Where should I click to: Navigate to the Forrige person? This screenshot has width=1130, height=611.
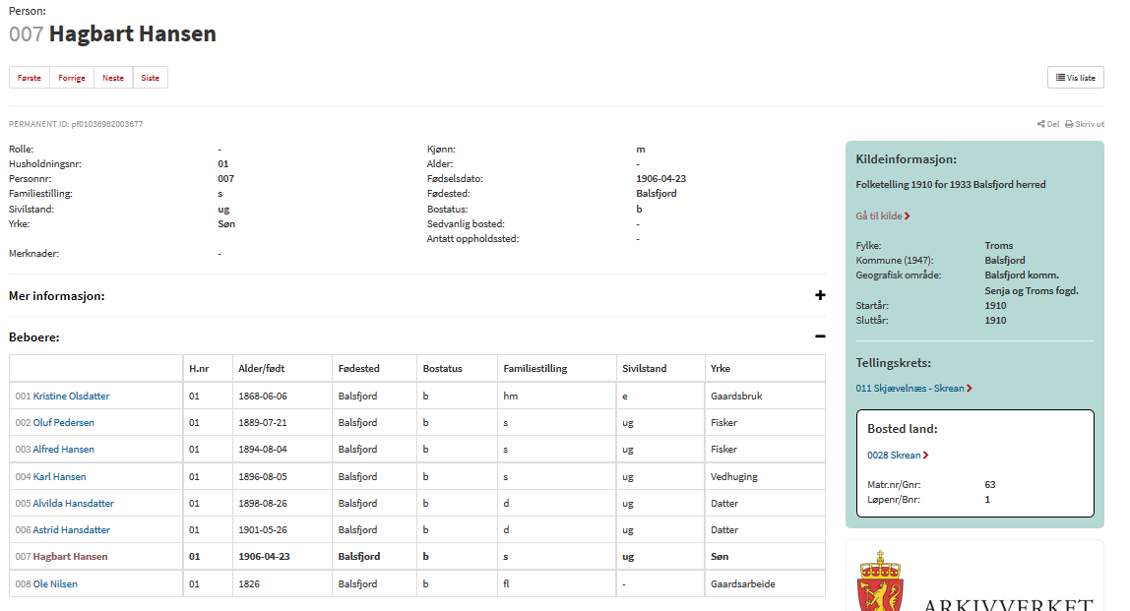[72, 78]
